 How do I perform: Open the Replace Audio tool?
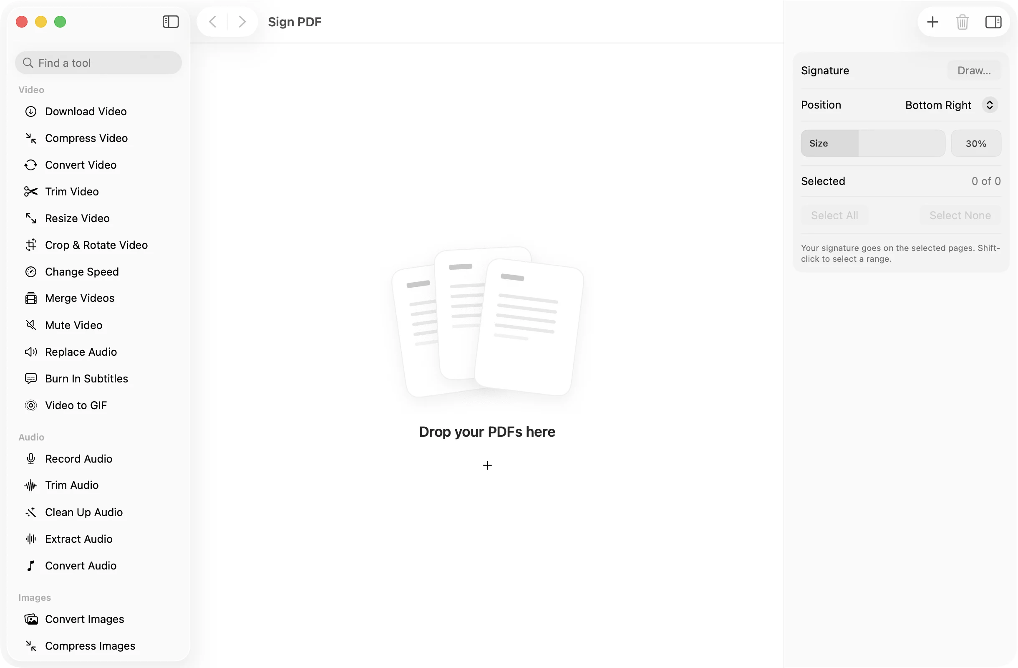pyautogui.click(x=98, y=352)
